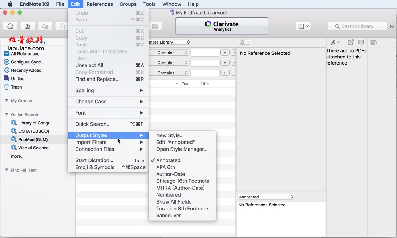Click the paperclip attach file icon
Image resolution: width=397 pixels, height=238 pixels.
pyautogui.click(x=335, y=42)
